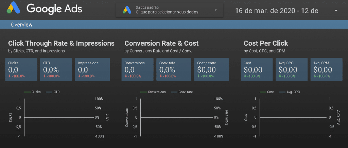Click the Avg. CPM scorecard
The height and width of the screenshot is (148, 348).
pos(326,69)
